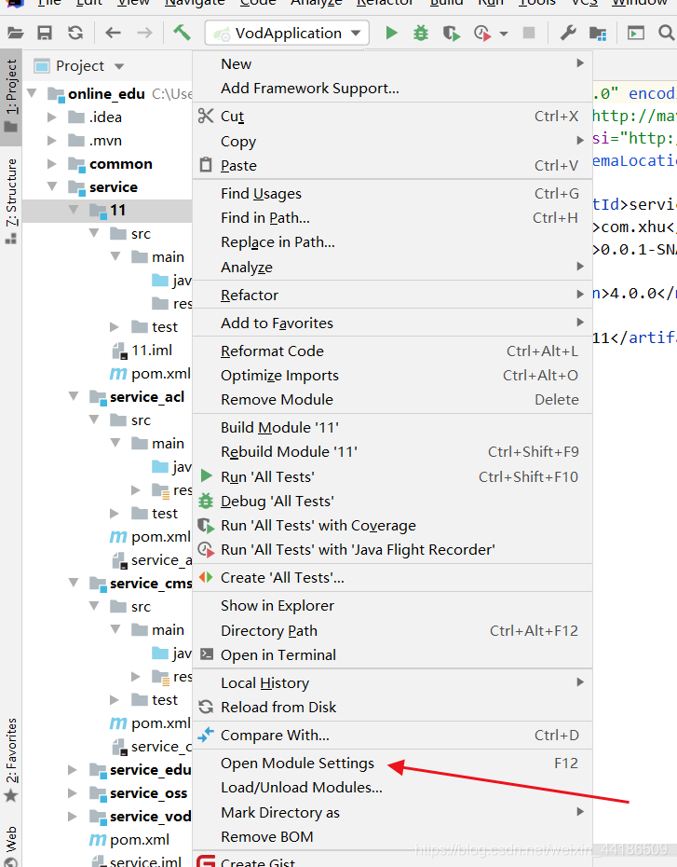The image size is (677, 867).
Task: Start the Debug bug icon on toolbar
Action: [419, 33]
